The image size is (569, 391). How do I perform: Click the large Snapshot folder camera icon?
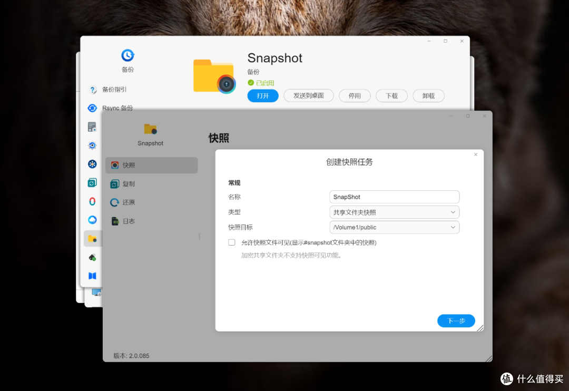point(214,76)
